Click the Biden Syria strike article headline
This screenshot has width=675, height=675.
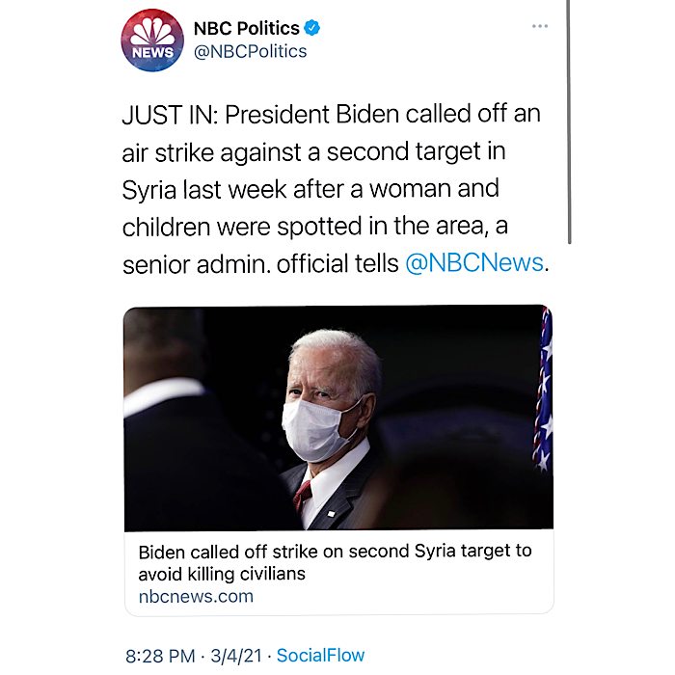335,562
